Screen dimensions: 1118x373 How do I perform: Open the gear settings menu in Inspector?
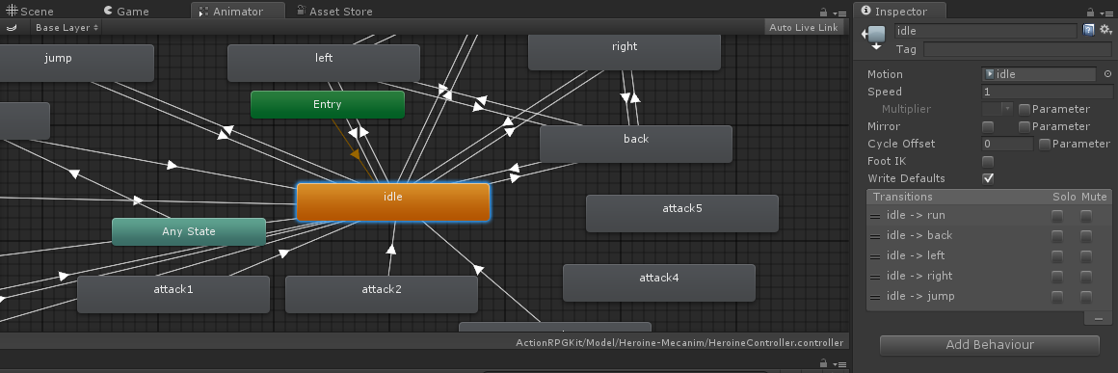1105,30
